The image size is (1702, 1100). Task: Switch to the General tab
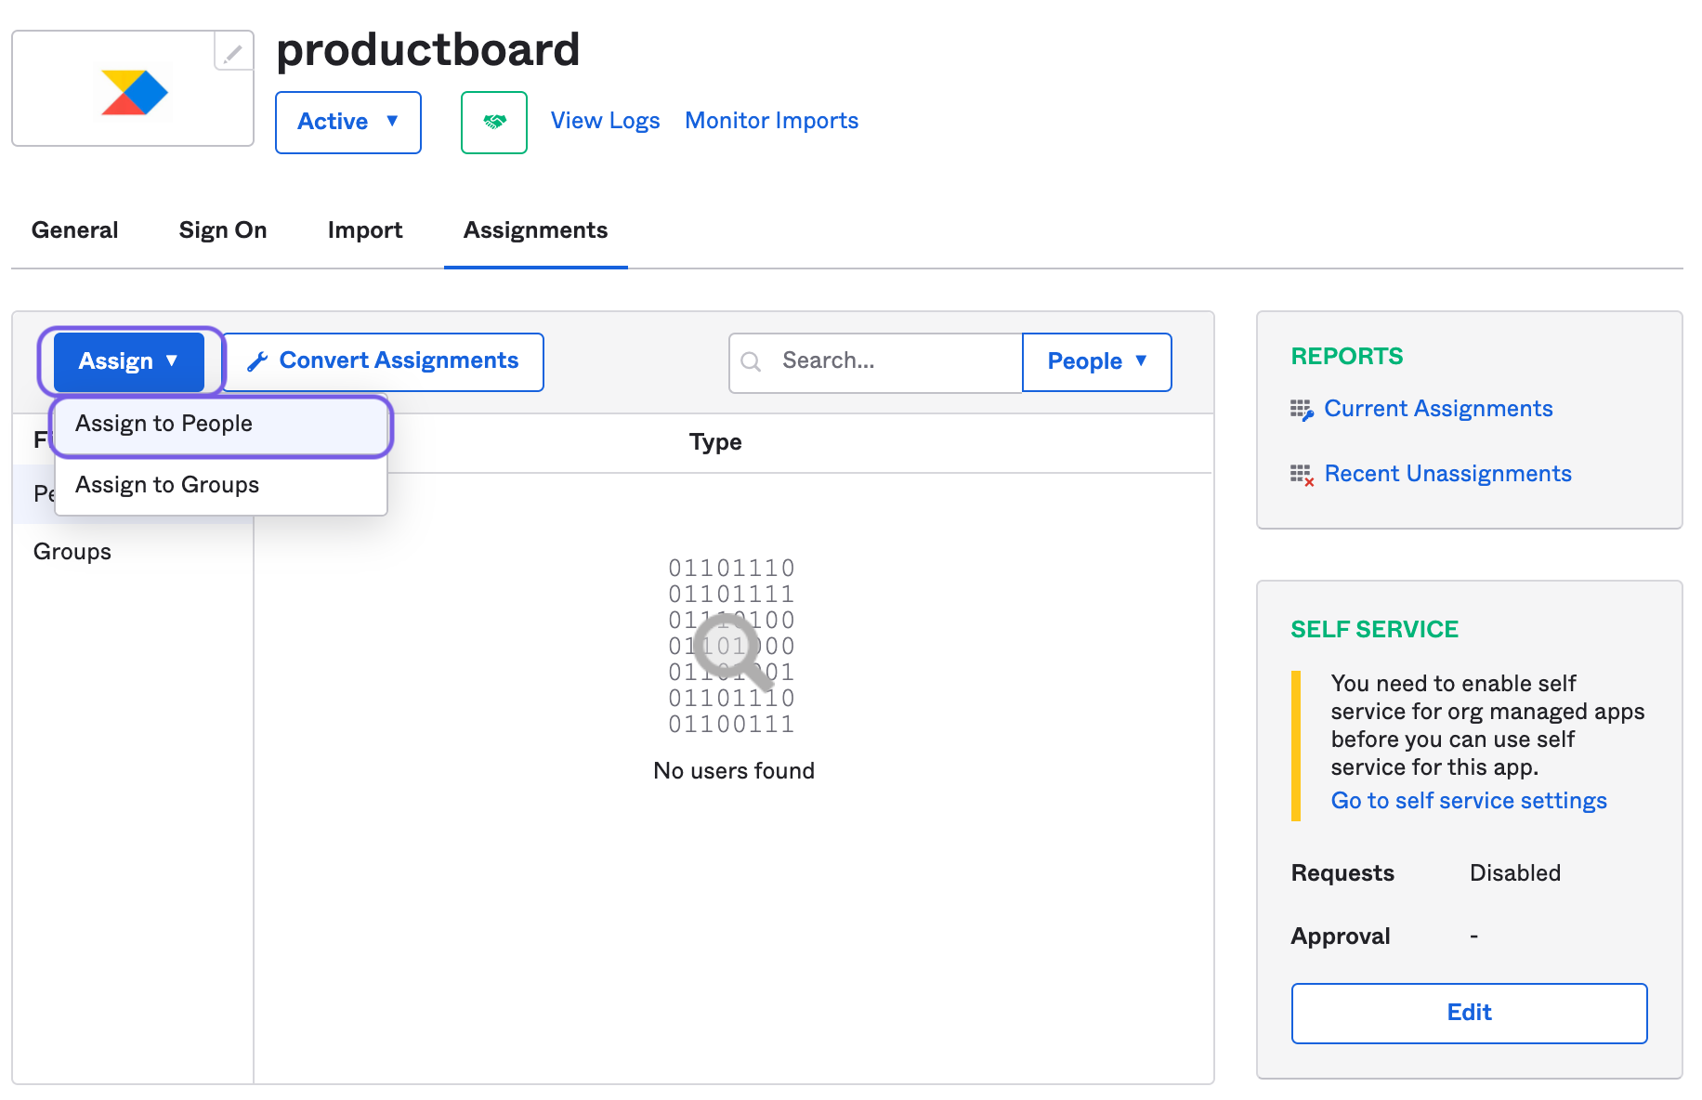75,230
